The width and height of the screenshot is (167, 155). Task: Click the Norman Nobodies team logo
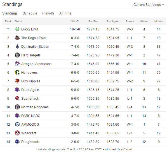click(x=17, y=107)
